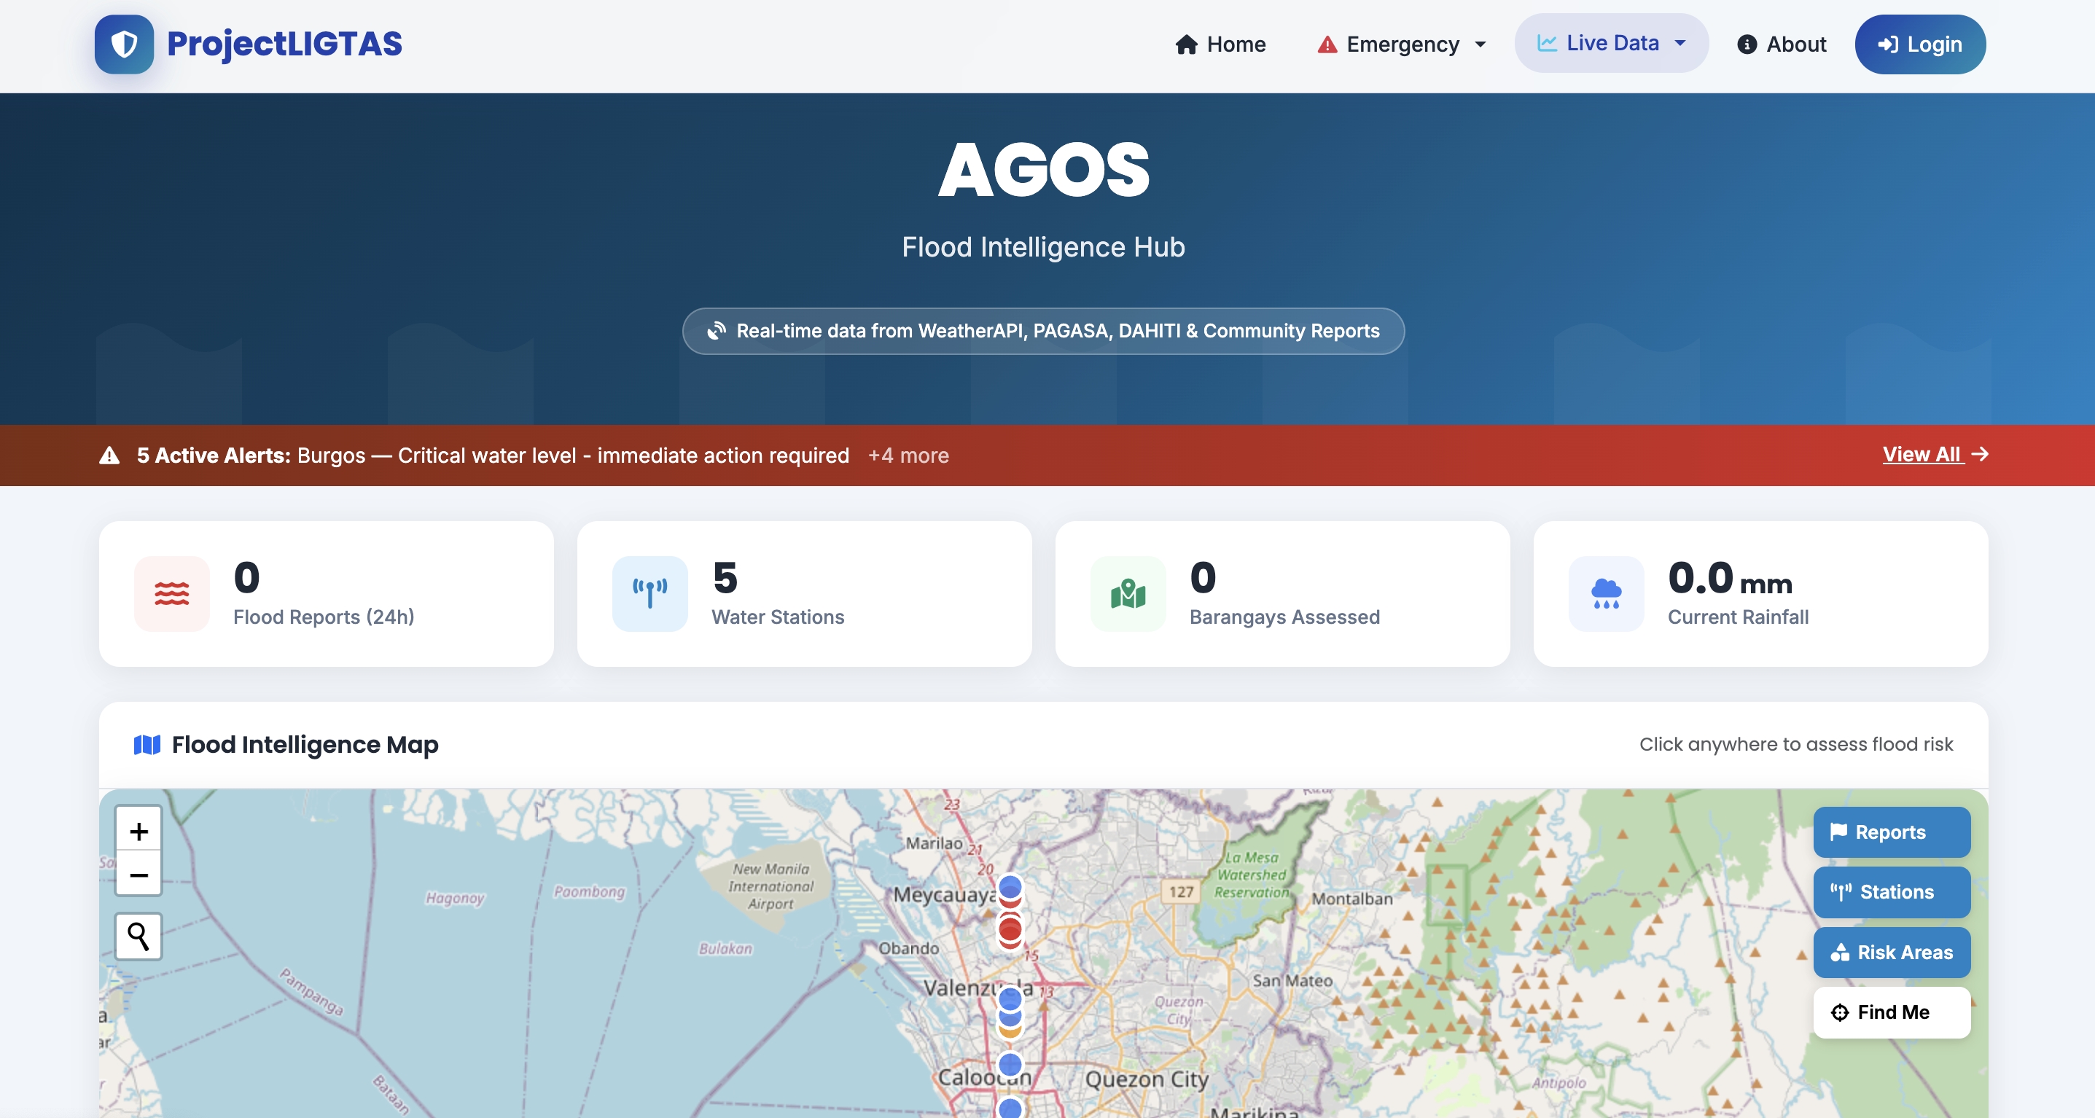The width and height of the screenshot is (2095, 1118).
Task: Open the Live Data dropdown
Action: click(1610, 42)
